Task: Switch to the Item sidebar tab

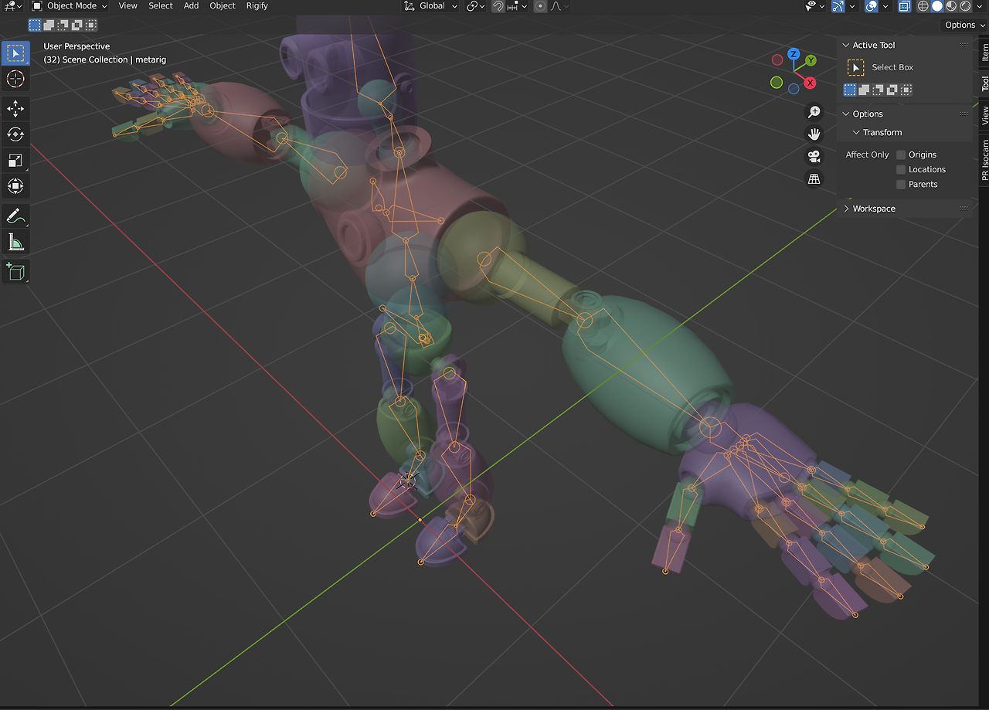Action: point(984,52)
